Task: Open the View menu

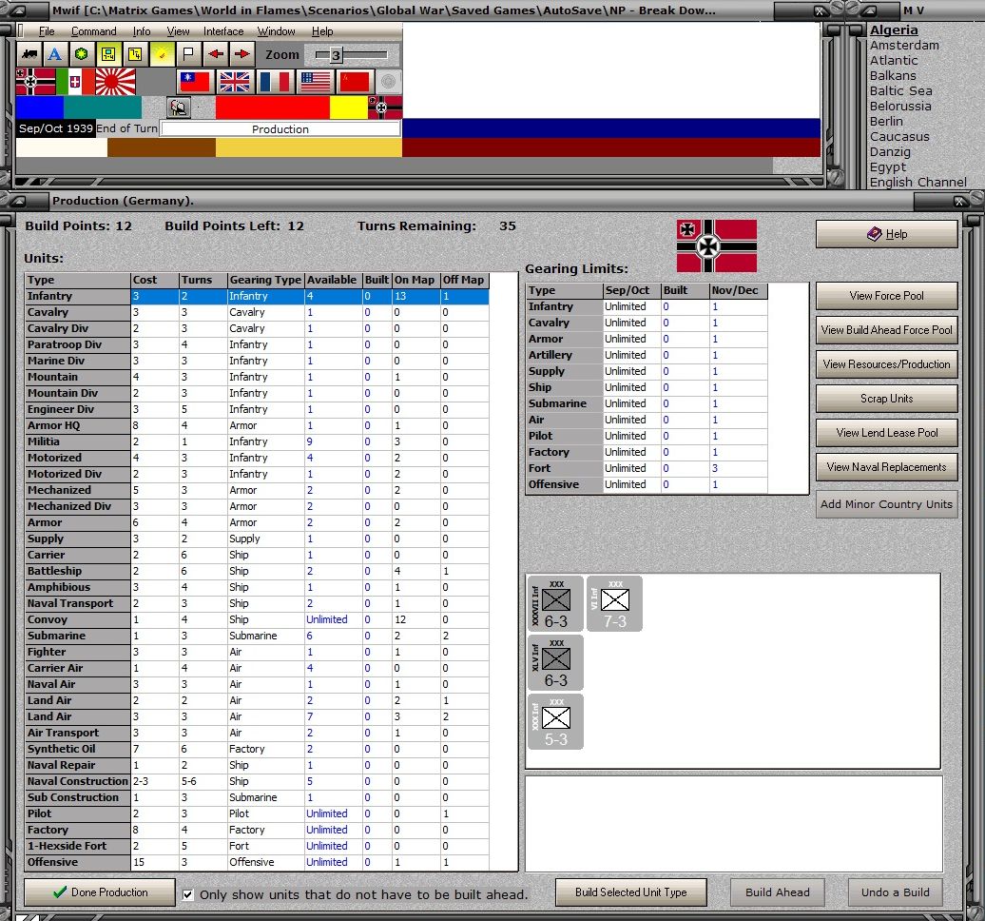Action: (178, 31)
